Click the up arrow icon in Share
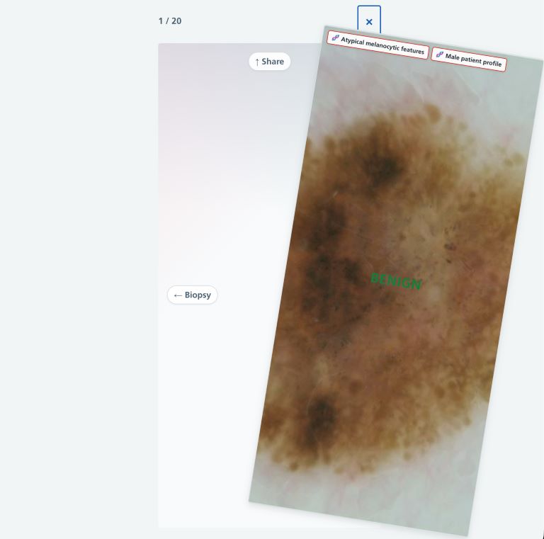 coord(257,62)
